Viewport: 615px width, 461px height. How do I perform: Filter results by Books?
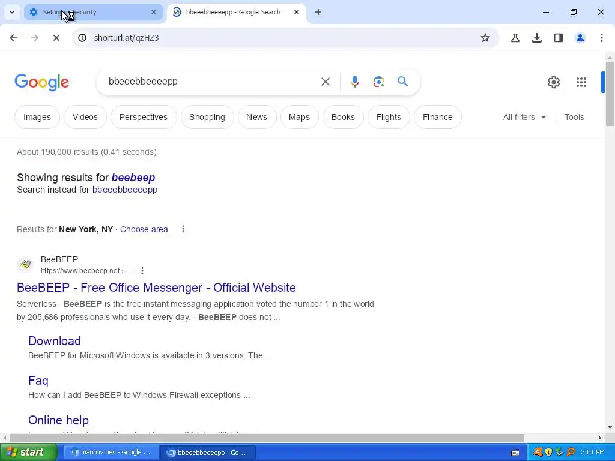[343, 117]
